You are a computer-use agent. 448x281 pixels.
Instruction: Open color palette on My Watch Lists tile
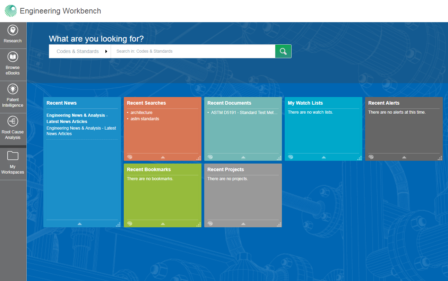pos(291,157)
